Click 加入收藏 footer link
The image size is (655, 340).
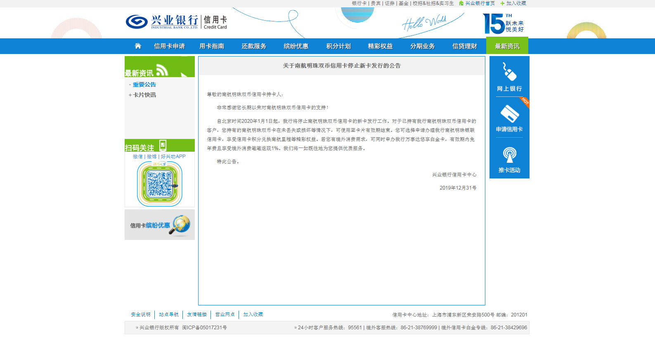(253, 314)
